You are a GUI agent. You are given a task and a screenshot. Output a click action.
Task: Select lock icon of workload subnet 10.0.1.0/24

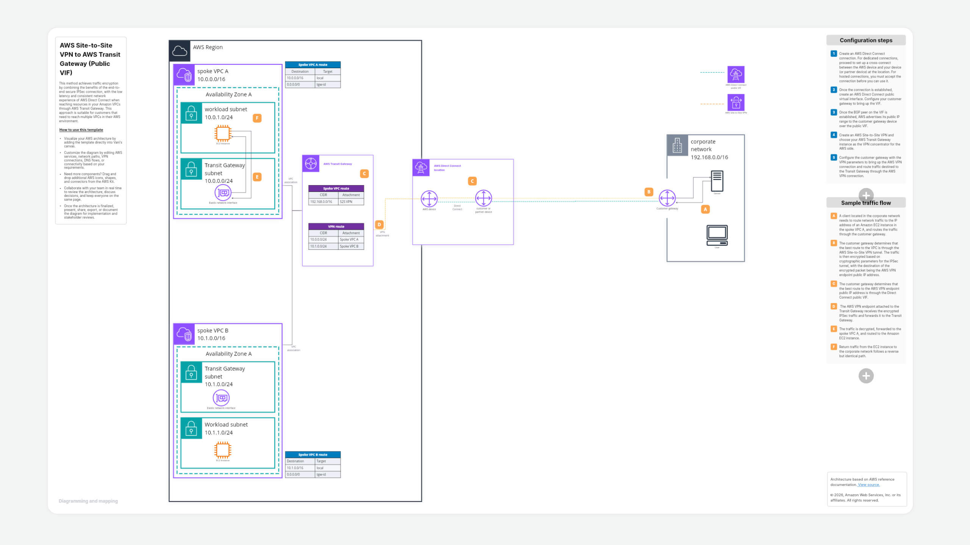tap(191, 113)
